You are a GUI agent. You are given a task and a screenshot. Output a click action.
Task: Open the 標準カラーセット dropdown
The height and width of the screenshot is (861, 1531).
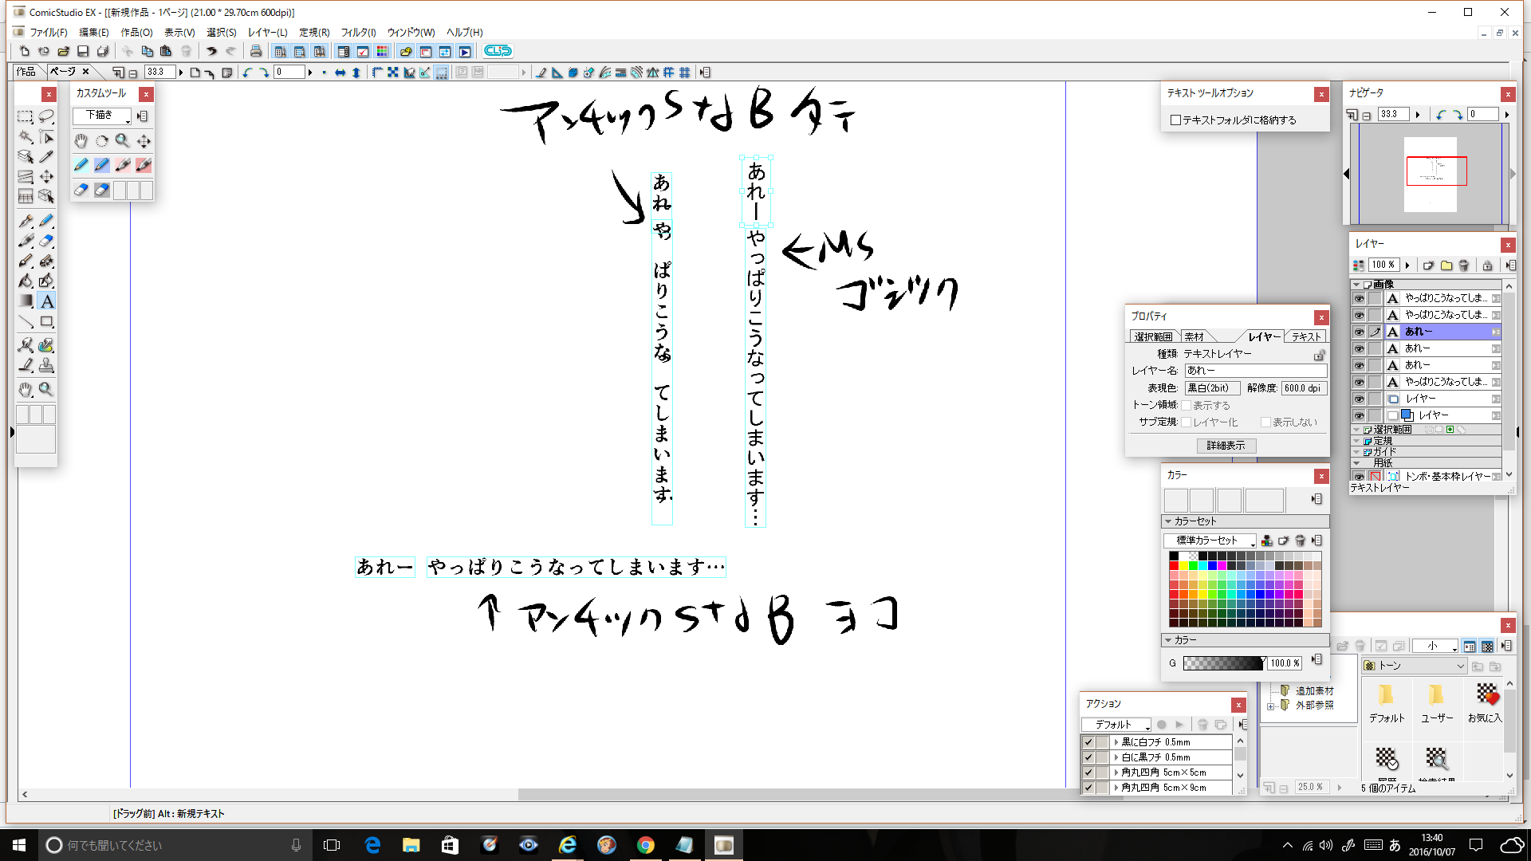tap(1209, 541)
